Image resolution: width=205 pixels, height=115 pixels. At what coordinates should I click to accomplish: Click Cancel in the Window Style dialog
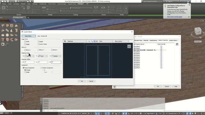167,87
